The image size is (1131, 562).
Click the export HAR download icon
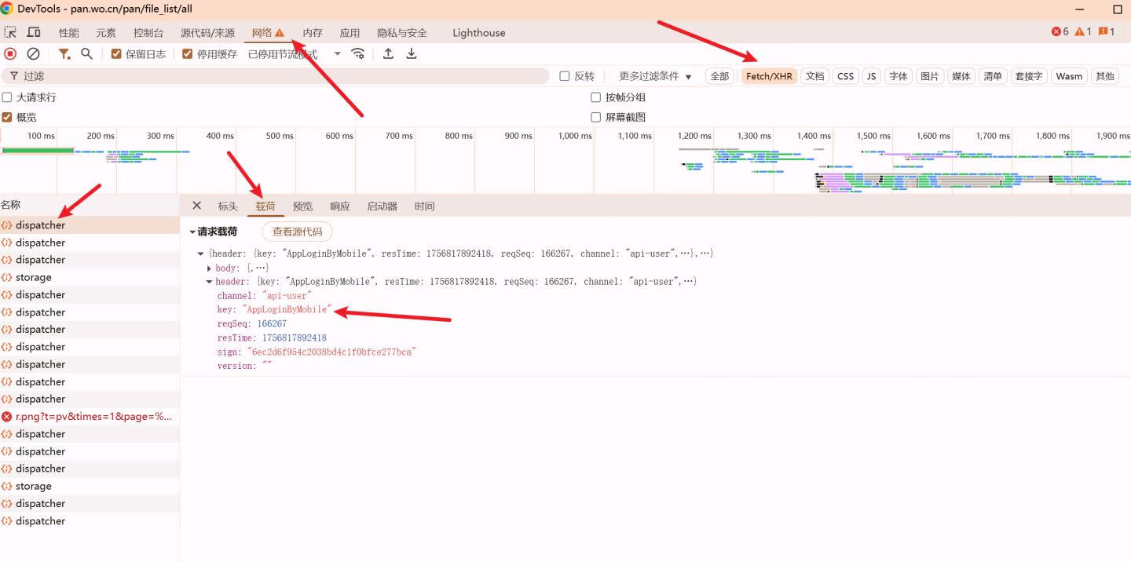click(412, 54)
